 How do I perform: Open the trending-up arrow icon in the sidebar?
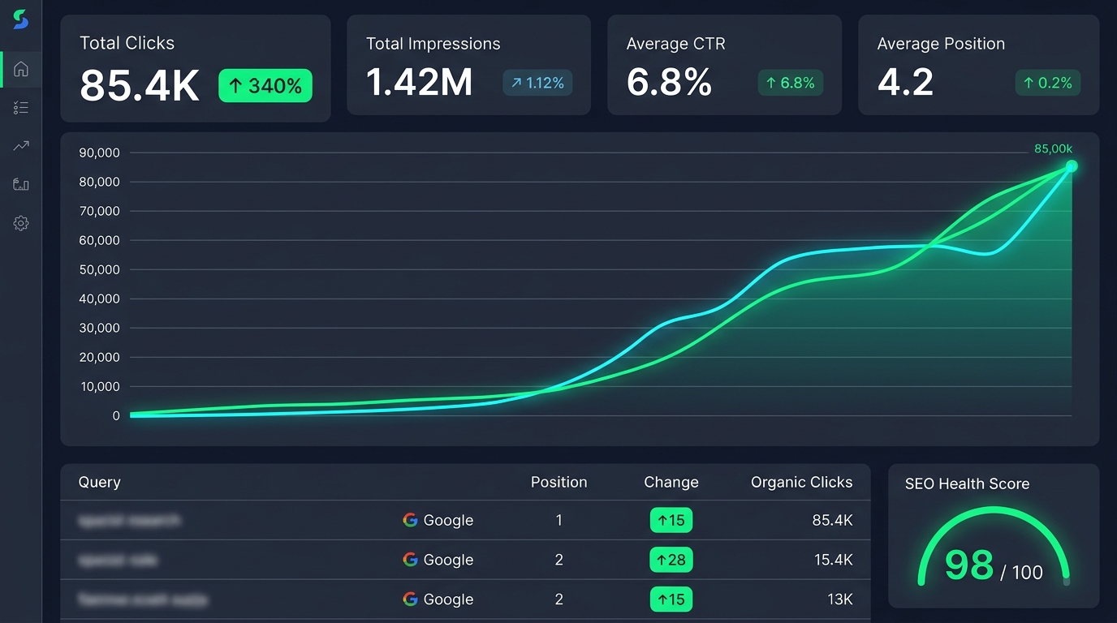tap(21, 146)
